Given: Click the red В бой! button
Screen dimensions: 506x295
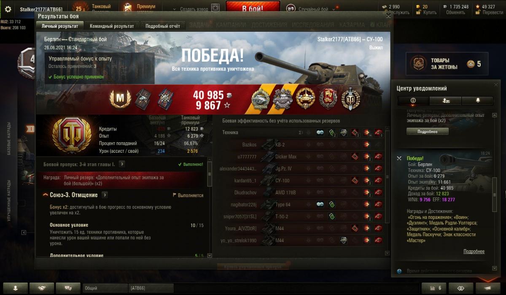Looking at the screenshot, I should (x=253, y=8).
